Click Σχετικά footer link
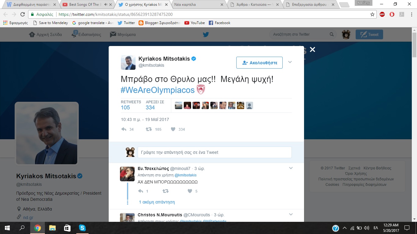Screen dimensions: 417x234 coord(354,168)
